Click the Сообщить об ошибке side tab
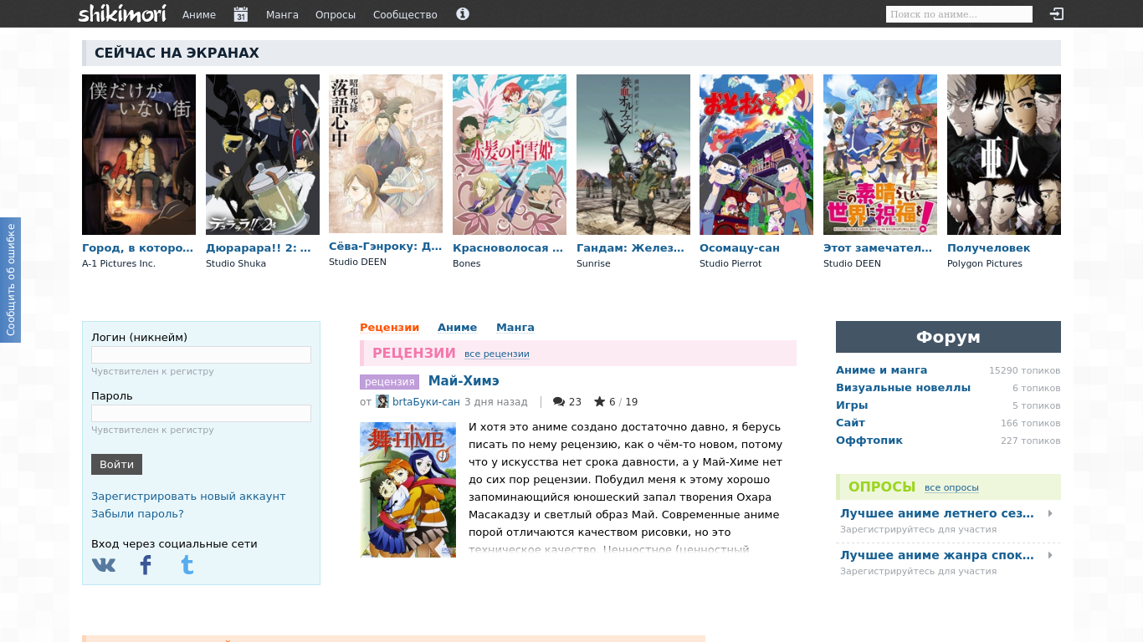Viewport: 1143px width, 642px height. (x=10, y=280)
